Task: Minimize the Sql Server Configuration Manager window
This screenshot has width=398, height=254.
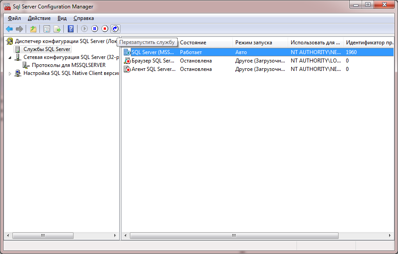Action: coord(356,4)
